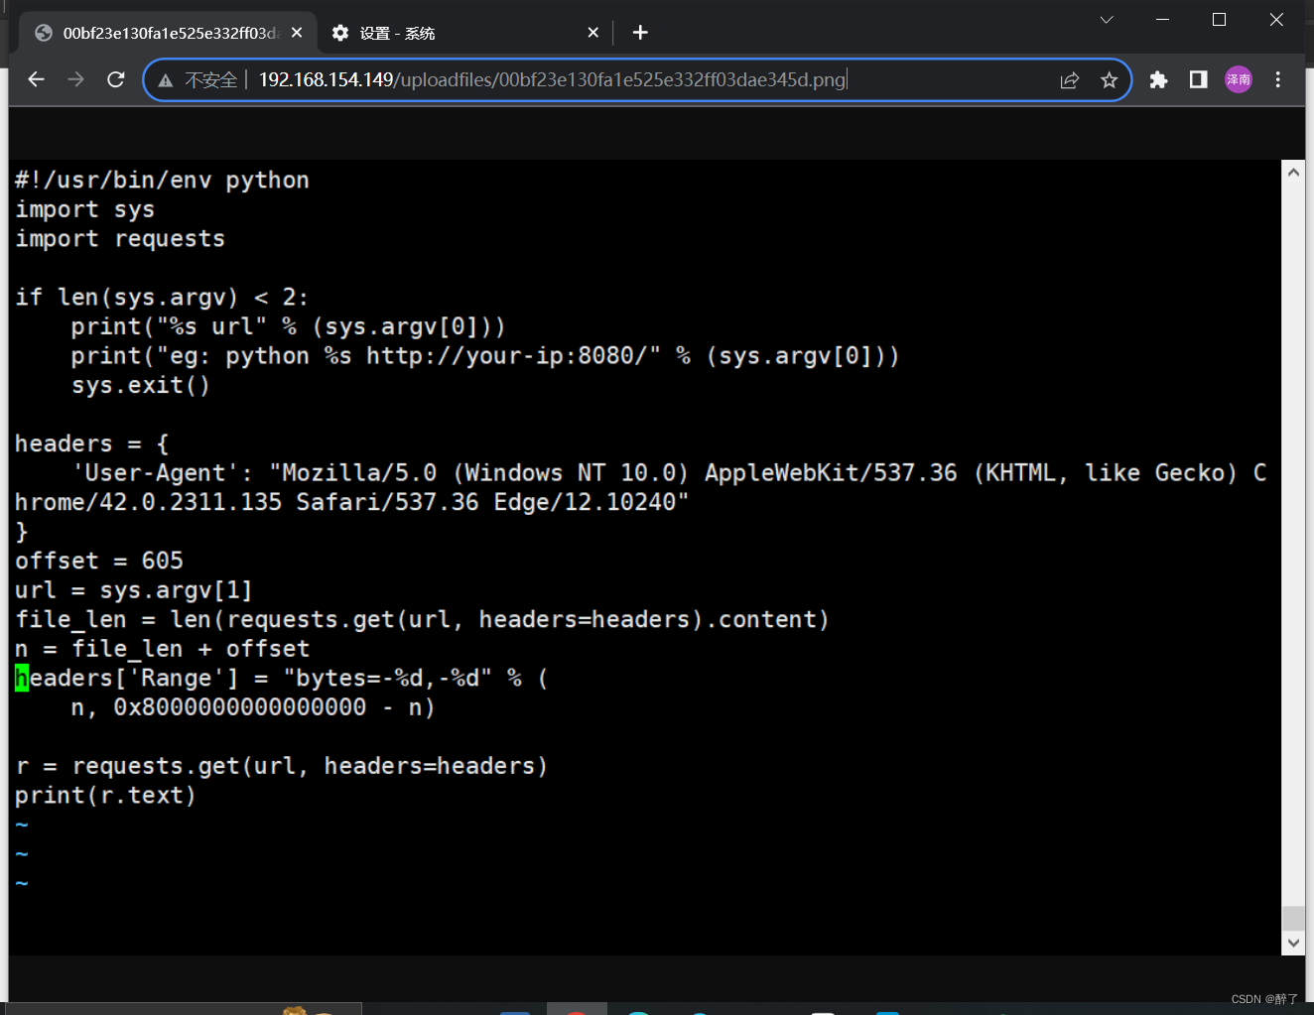Click the 'url = sys.argv[1]' line
1314x1015 pixels.
click(x=134, y=589)
